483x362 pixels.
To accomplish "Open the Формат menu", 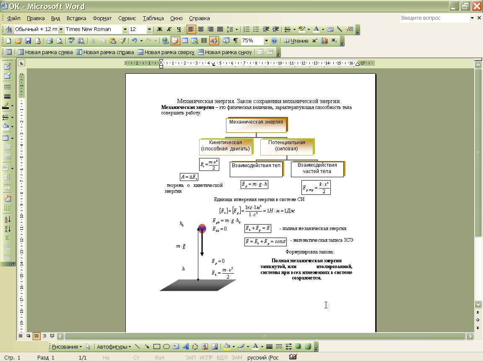I will pos(102,18).
